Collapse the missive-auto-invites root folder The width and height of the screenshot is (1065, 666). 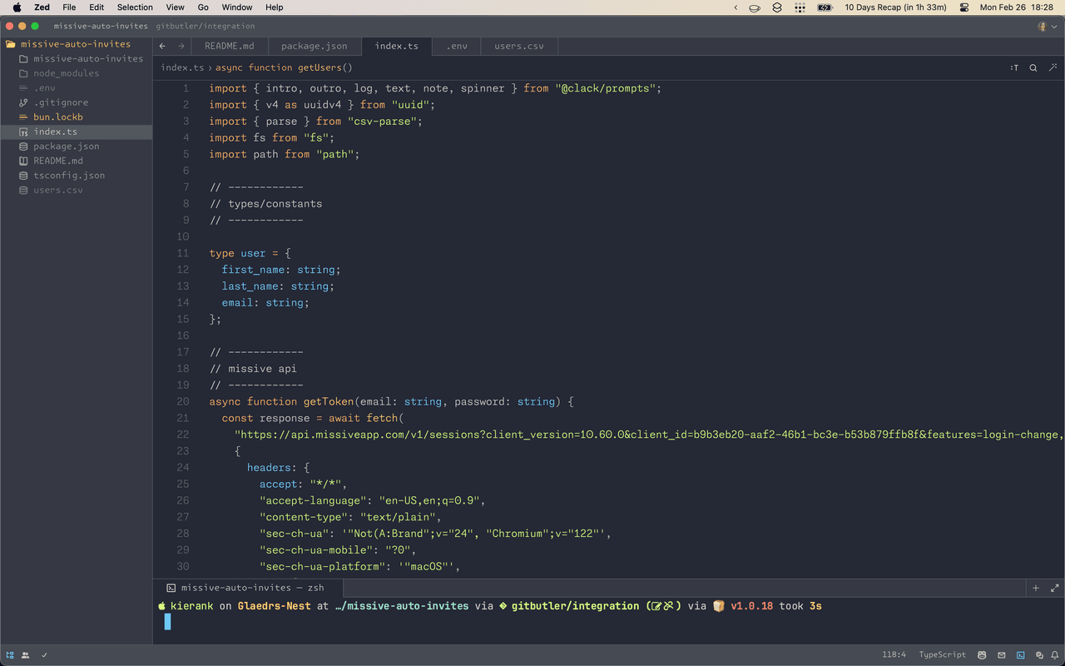pyautogui.click(x=75, y=44)
